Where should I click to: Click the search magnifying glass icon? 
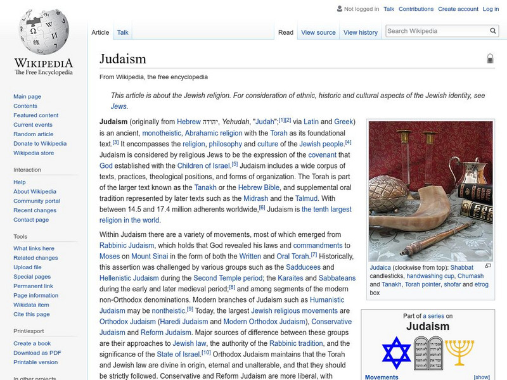click(493, 30)
